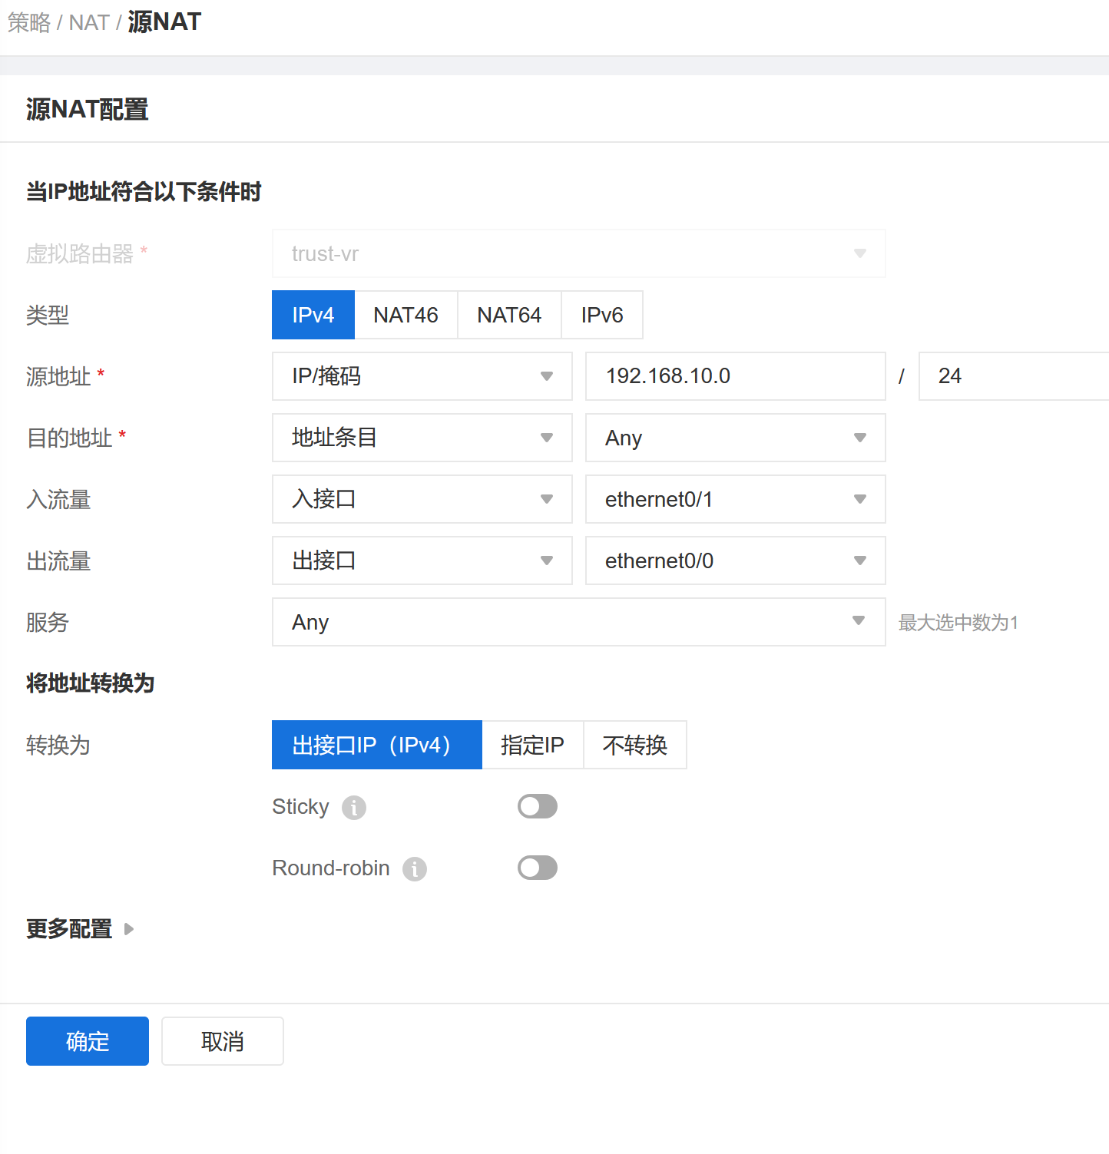Click the 源NAT breadcrumb title
Screen dimensions: 1109x1154
click(x=164, y=22)
